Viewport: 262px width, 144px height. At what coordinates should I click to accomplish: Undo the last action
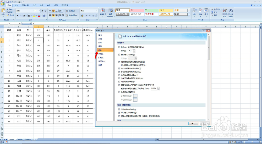(10, 2)
